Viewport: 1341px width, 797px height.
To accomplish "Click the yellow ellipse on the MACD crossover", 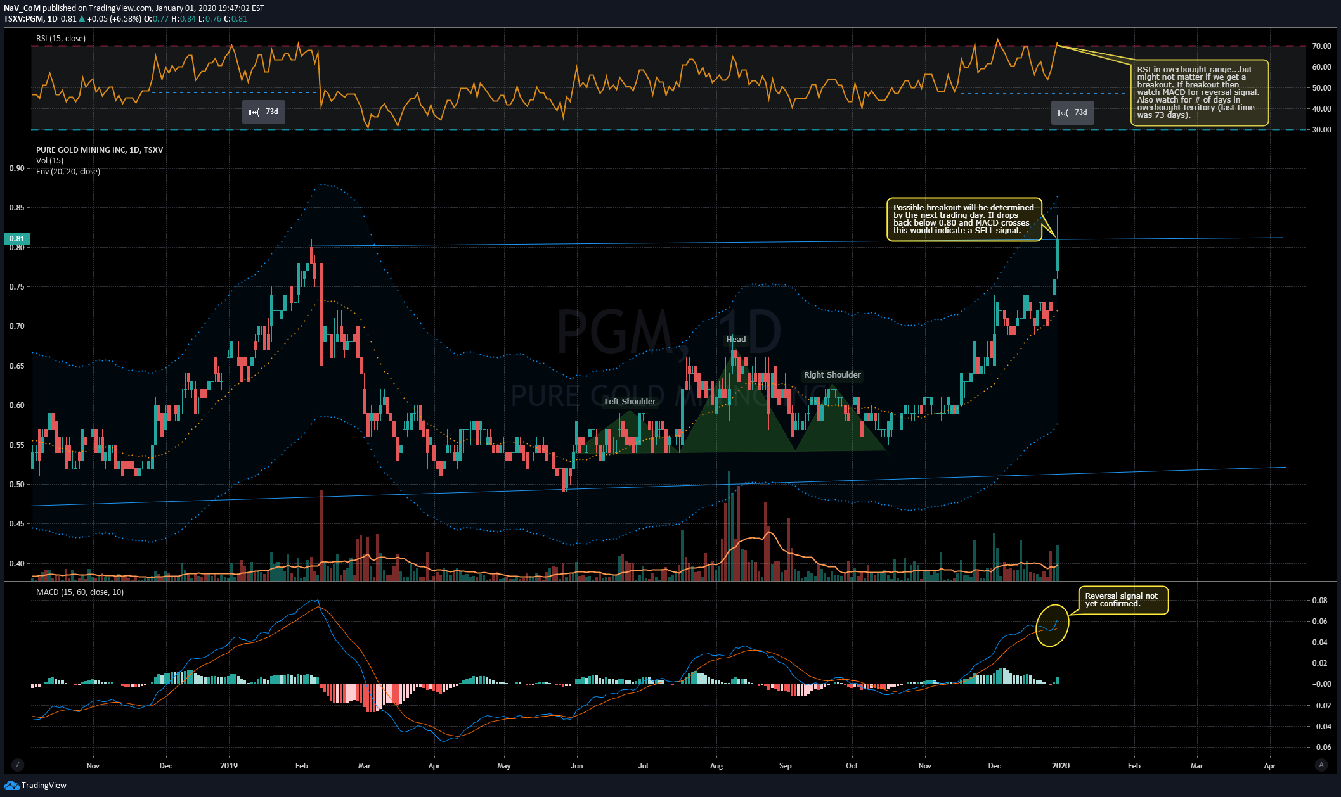I will point(1052,625).
